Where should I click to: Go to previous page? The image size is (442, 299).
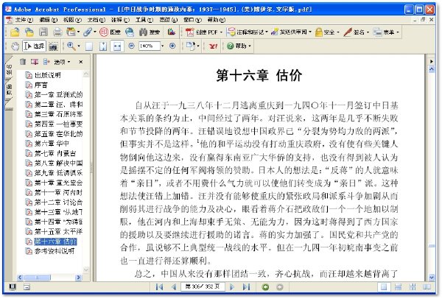(174, 287)
